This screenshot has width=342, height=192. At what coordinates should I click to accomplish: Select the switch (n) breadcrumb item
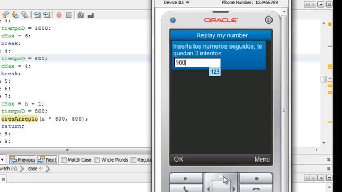pyautogui.click(x=9, y=169)
